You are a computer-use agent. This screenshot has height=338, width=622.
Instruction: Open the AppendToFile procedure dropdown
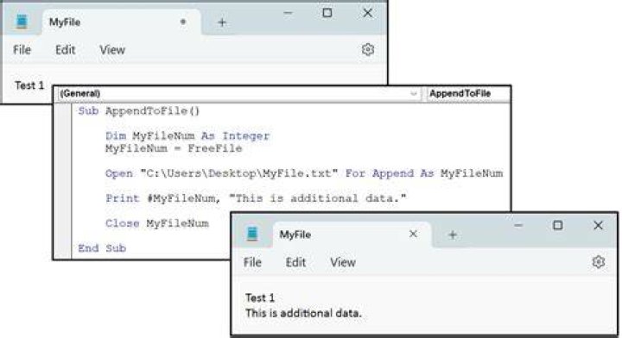click(x=467, y=93)
